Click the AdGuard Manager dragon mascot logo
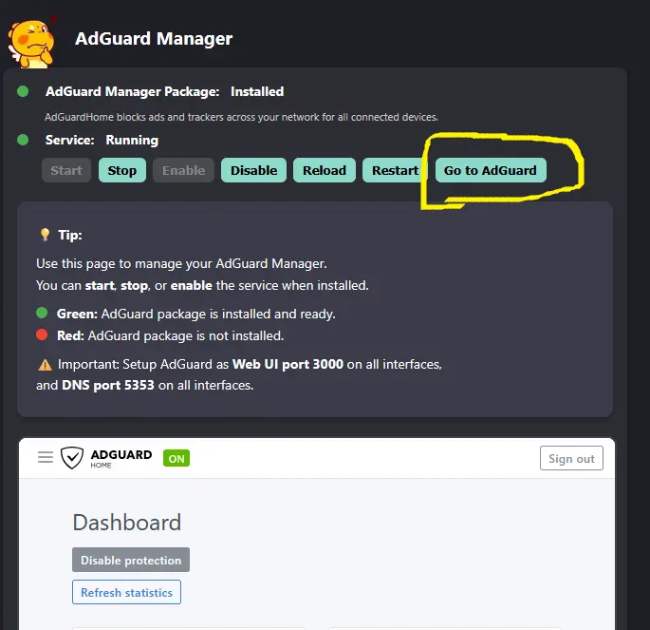650x630 pixels. coord(31,42)
